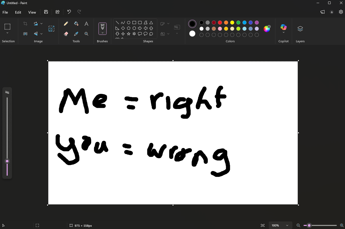Select the Right arrow shape
The image size is (345, 229).
point(140,28)
